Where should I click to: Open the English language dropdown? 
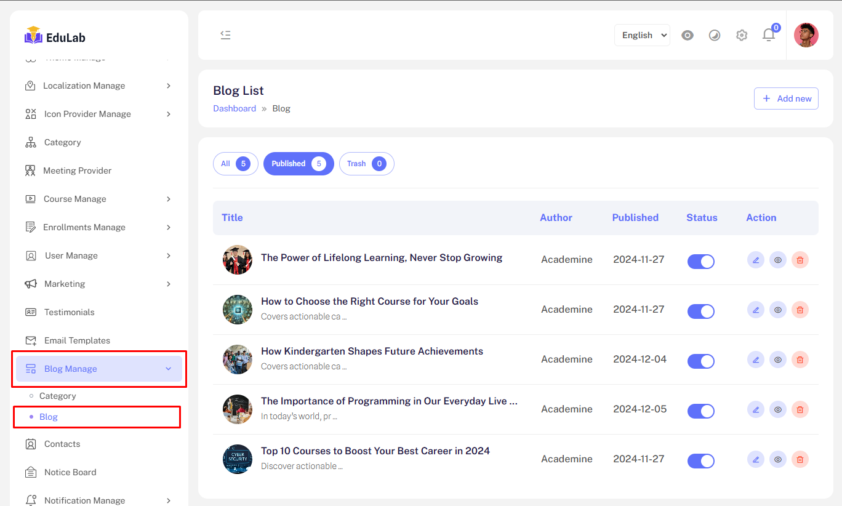pyautogui.click(x=642, y=35)
